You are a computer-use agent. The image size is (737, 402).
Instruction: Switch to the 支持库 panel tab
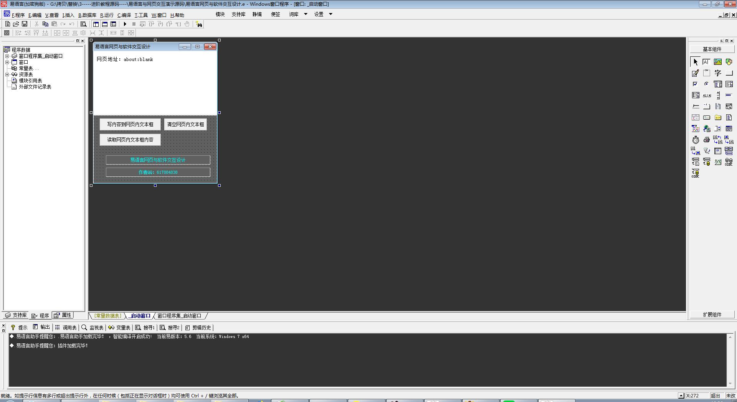(16, 315)
